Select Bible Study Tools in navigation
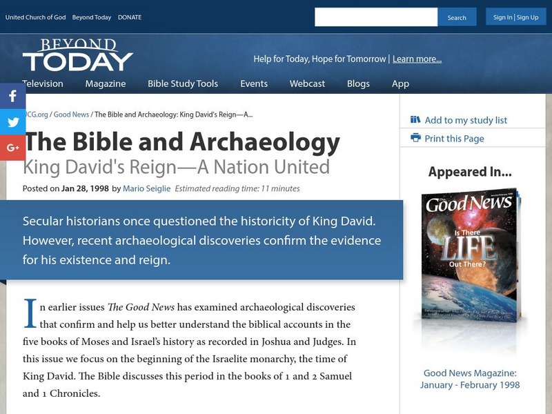This screenshot has height=414, width=552. (183, 83)
